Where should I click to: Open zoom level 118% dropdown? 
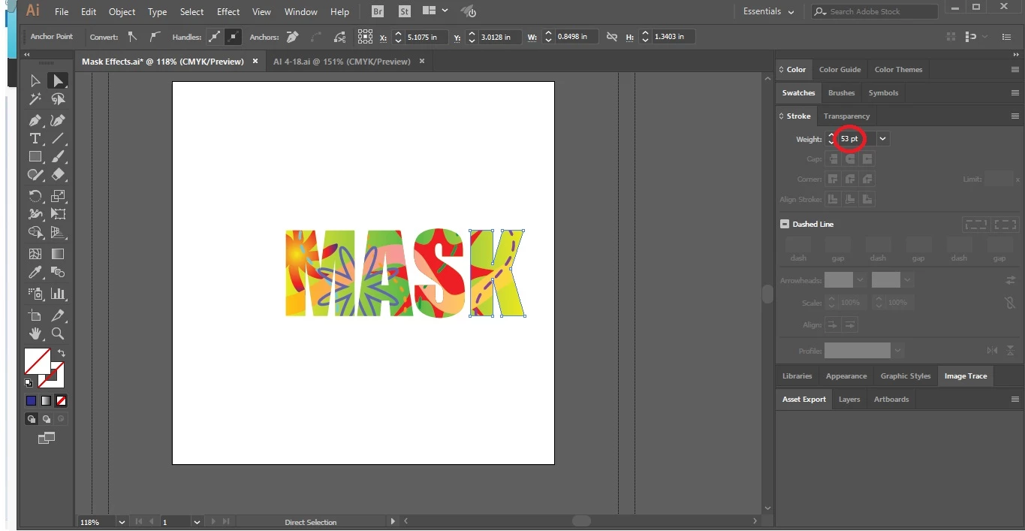(x=121, y=522)
